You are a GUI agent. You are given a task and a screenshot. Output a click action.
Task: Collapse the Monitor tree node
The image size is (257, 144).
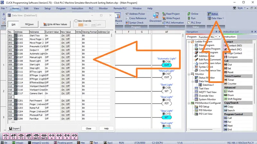[x=189, y=74]
